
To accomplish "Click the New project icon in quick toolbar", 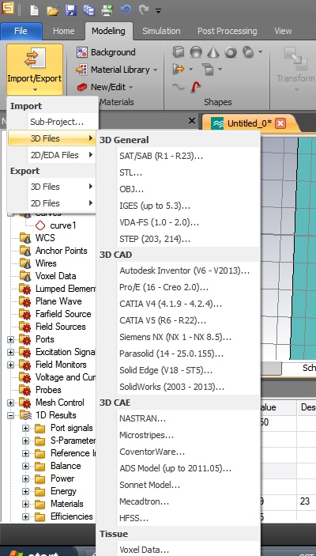I will [x=34, y=9].
